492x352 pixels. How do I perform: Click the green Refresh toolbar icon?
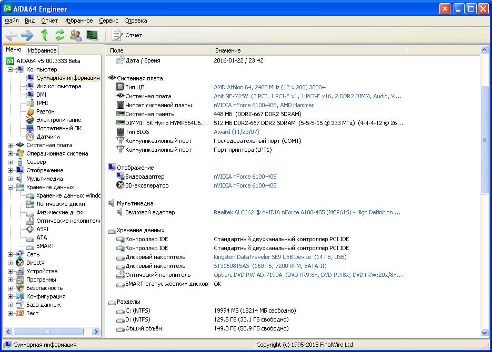59,35
